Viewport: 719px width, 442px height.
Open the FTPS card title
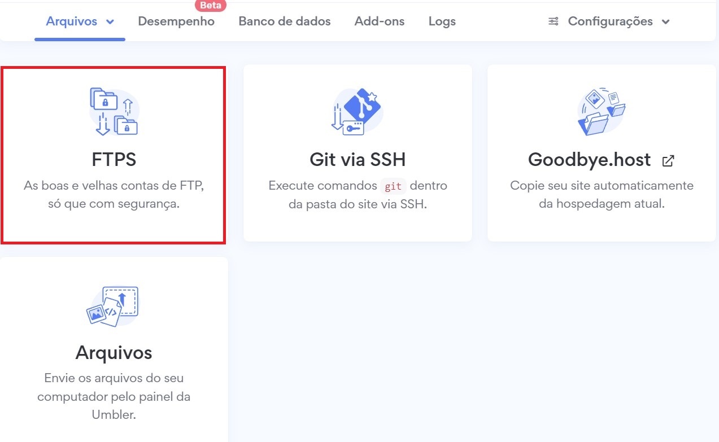[114, 160]
